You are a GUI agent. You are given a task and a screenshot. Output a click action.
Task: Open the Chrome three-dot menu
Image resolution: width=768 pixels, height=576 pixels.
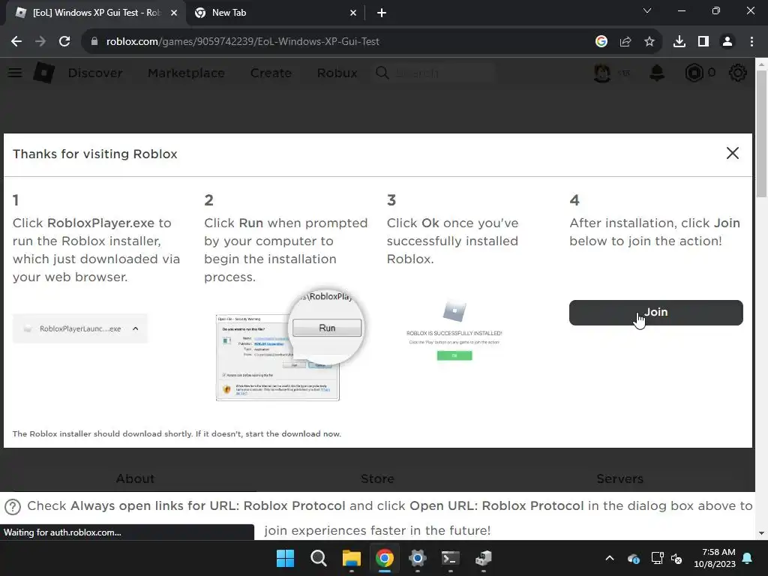[x=751, y=42]
